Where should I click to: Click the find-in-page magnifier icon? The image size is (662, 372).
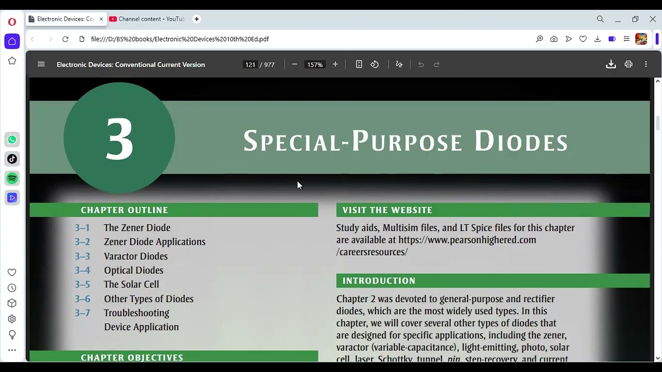pyautogui.click(x=539, y=39)
